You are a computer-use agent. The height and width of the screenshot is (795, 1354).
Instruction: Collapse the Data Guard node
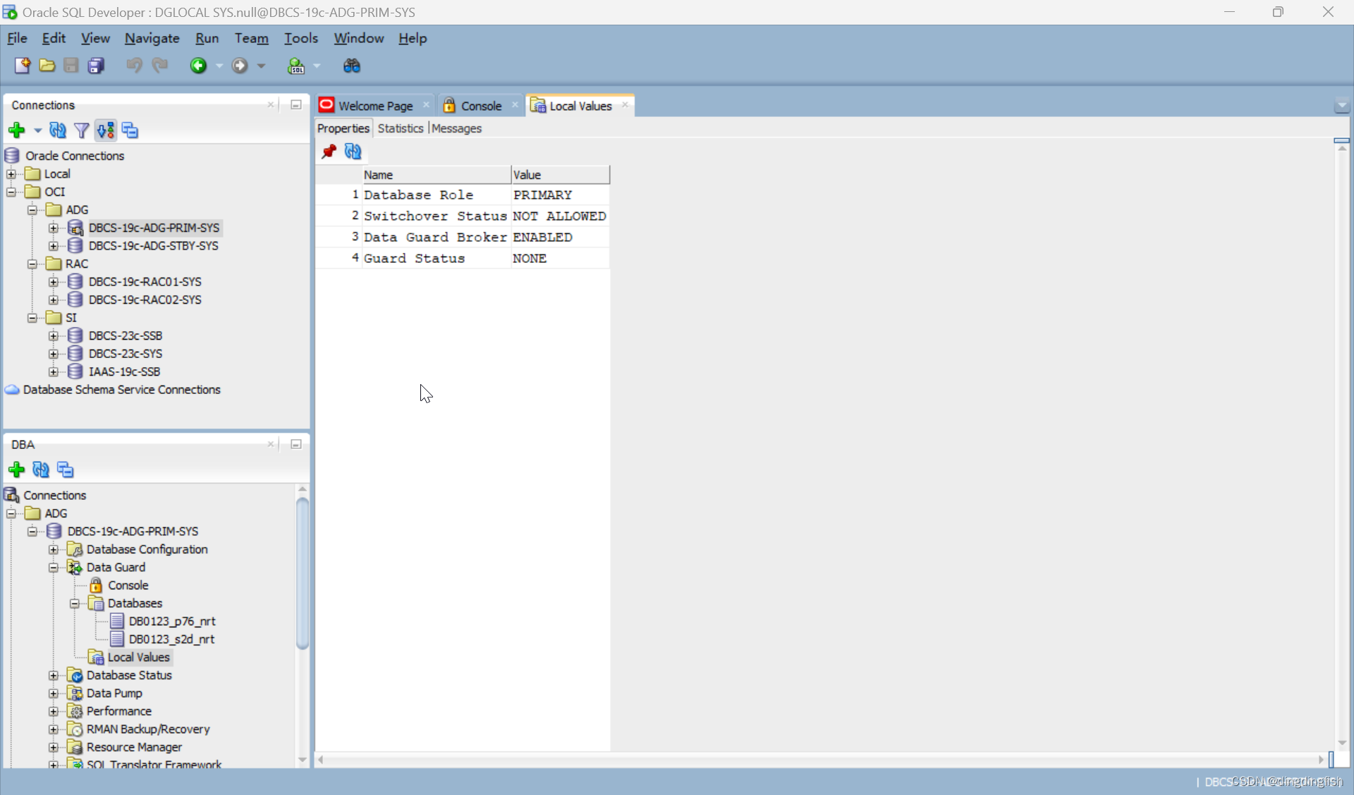point(54,567)
